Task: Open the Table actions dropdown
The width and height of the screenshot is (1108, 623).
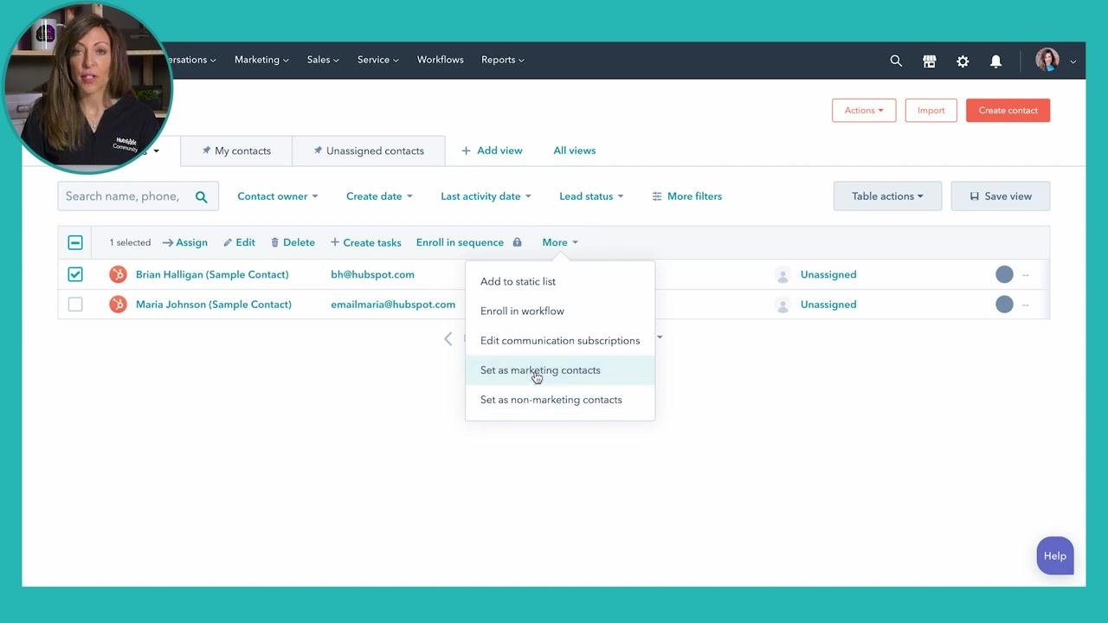Action: 887,196
